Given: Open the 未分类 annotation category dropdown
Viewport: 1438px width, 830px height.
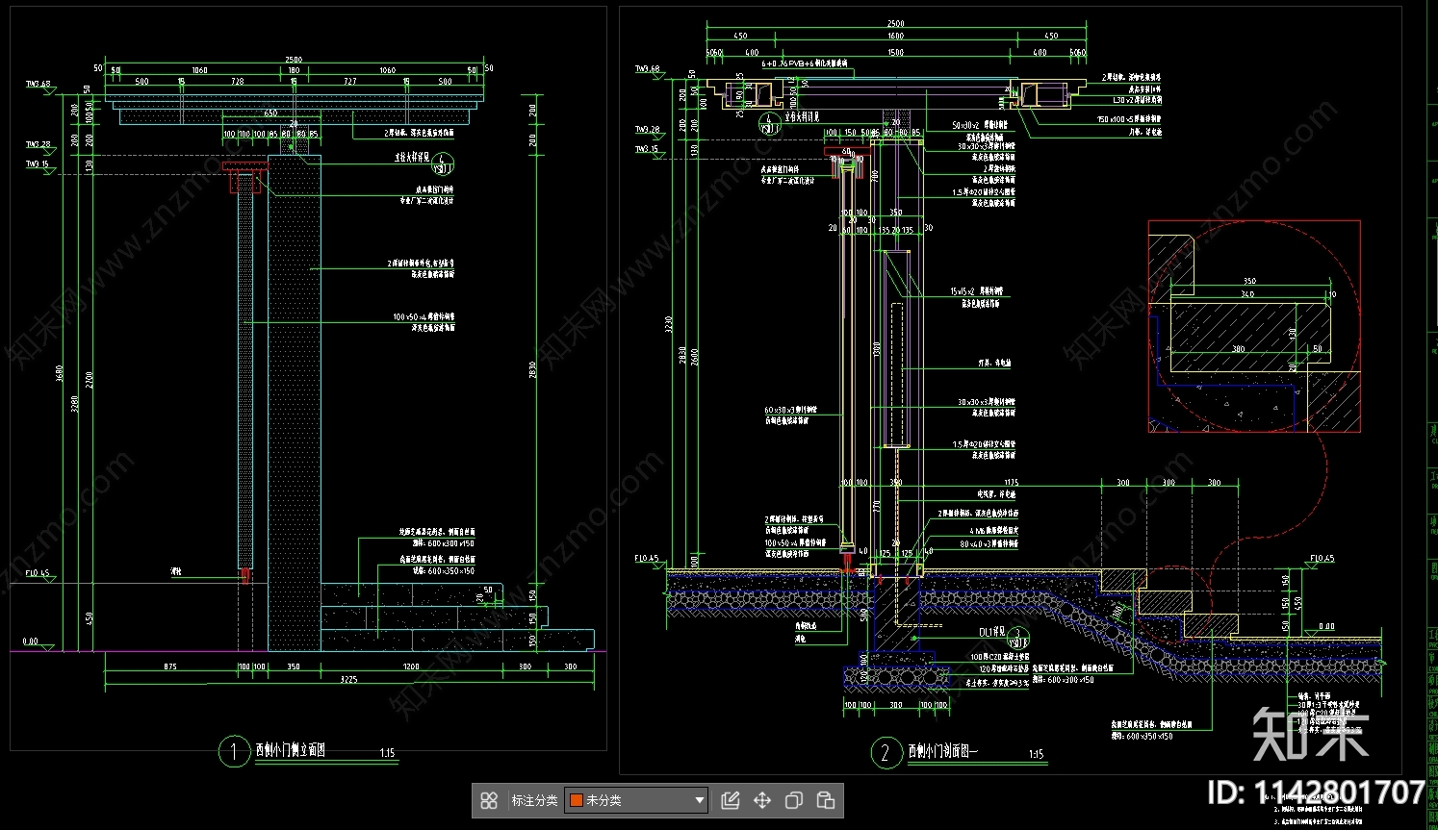Looking at the screenshot, I should (x=637, y=800).
